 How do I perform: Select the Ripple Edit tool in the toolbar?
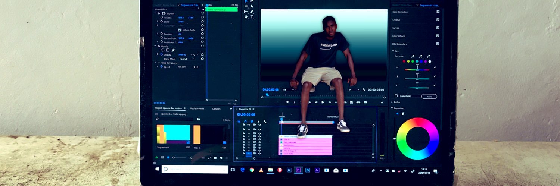pos(246,6)
